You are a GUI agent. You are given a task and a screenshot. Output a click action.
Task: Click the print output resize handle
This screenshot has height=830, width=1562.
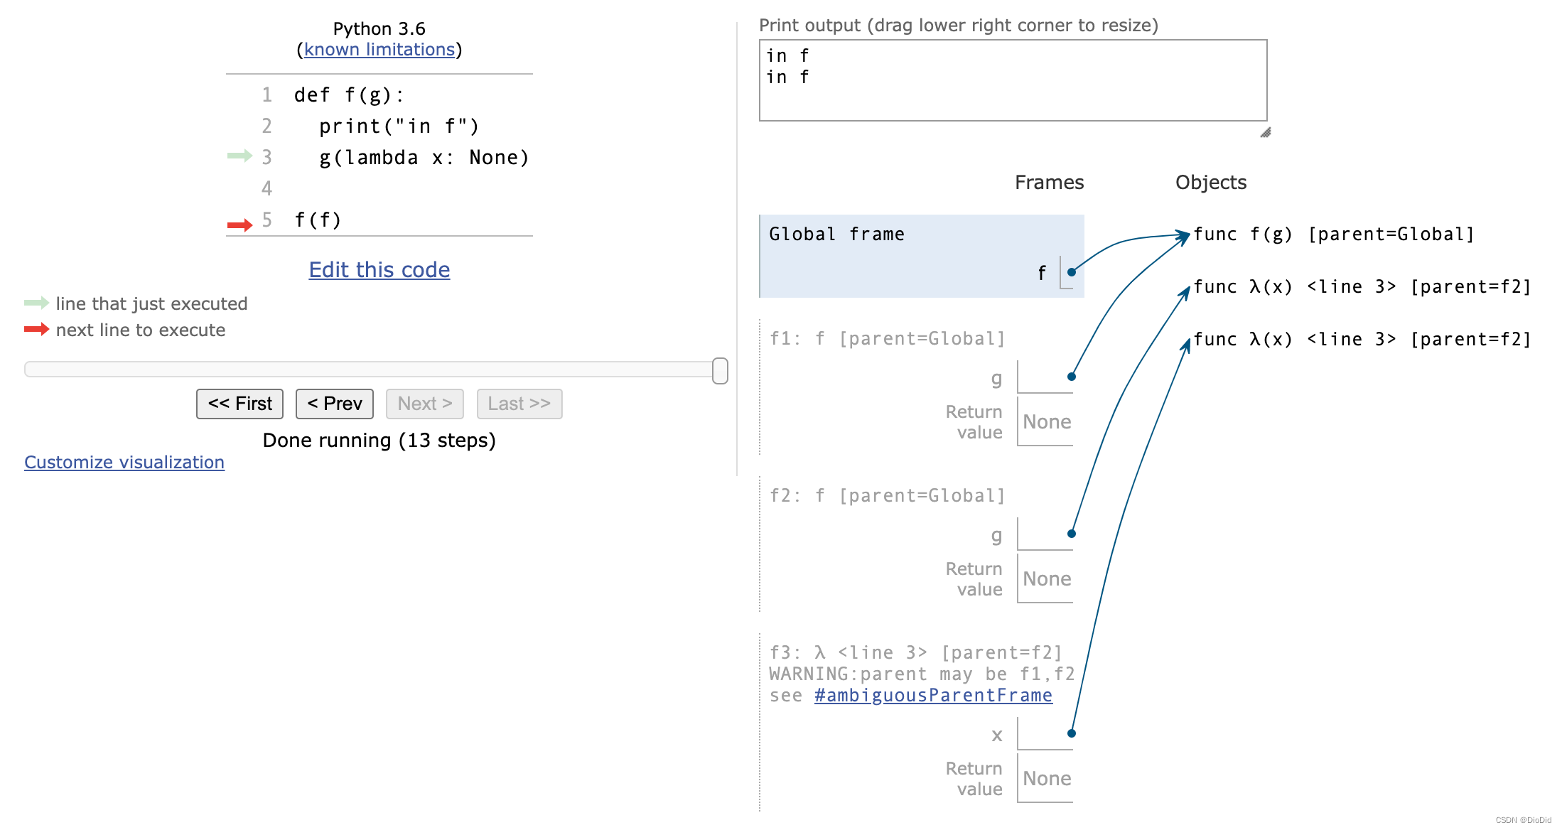point(1265,133)
